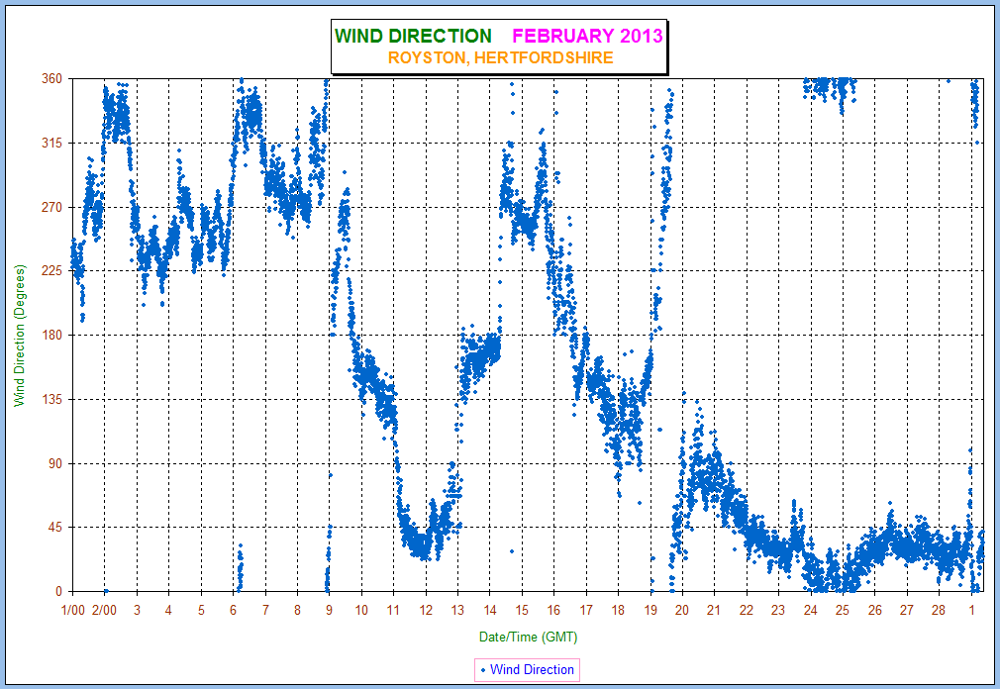Click the 270 degree y-axis label
Image resolution: width=1000 pixels, height=689 pixels.
[x=50, y=208]
